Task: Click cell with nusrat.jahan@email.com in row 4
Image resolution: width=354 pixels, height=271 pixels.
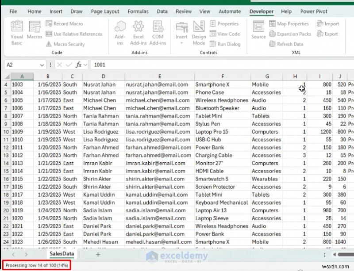Action: pos(160,84)
